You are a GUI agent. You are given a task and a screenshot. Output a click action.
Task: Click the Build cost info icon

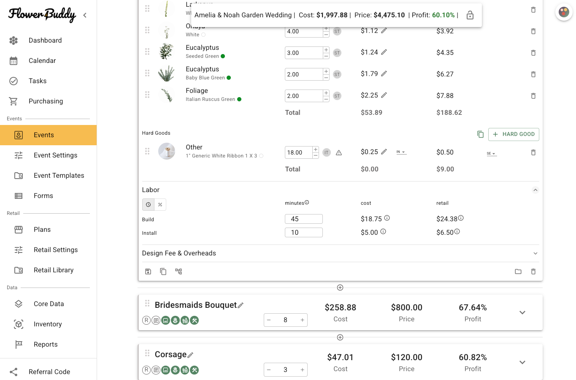387,218
